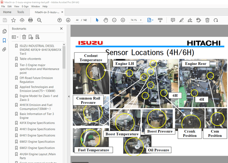
Task: Open the E-Sign menu
Action: [25, 6]
